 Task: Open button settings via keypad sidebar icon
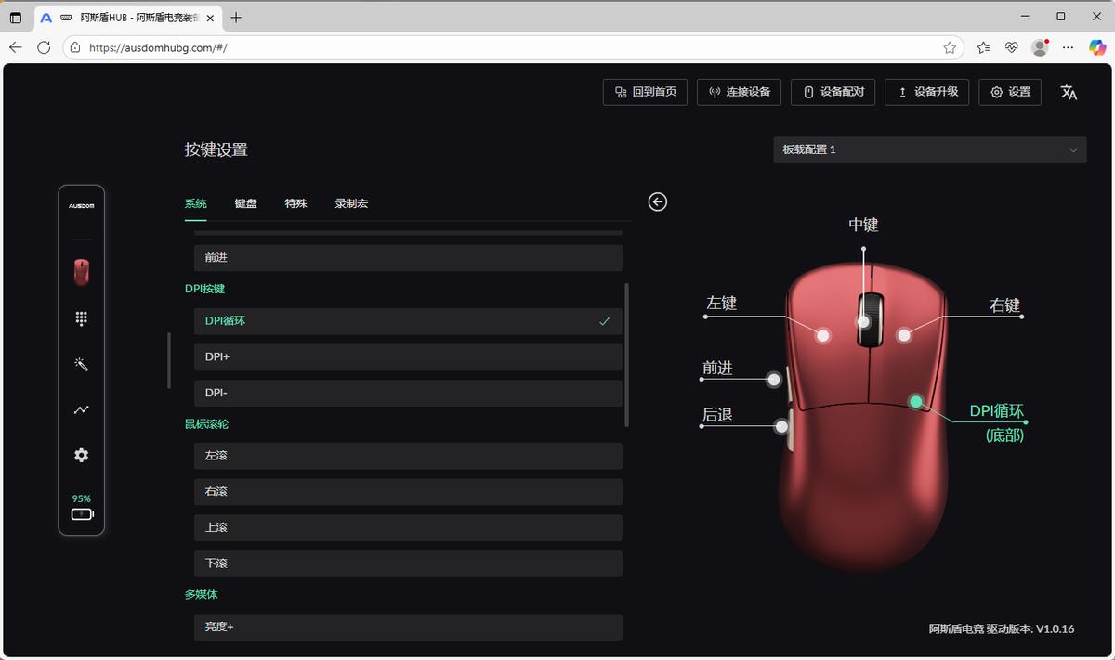(81, 318)
